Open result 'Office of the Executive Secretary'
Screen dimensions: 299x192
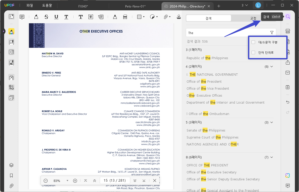211,172
